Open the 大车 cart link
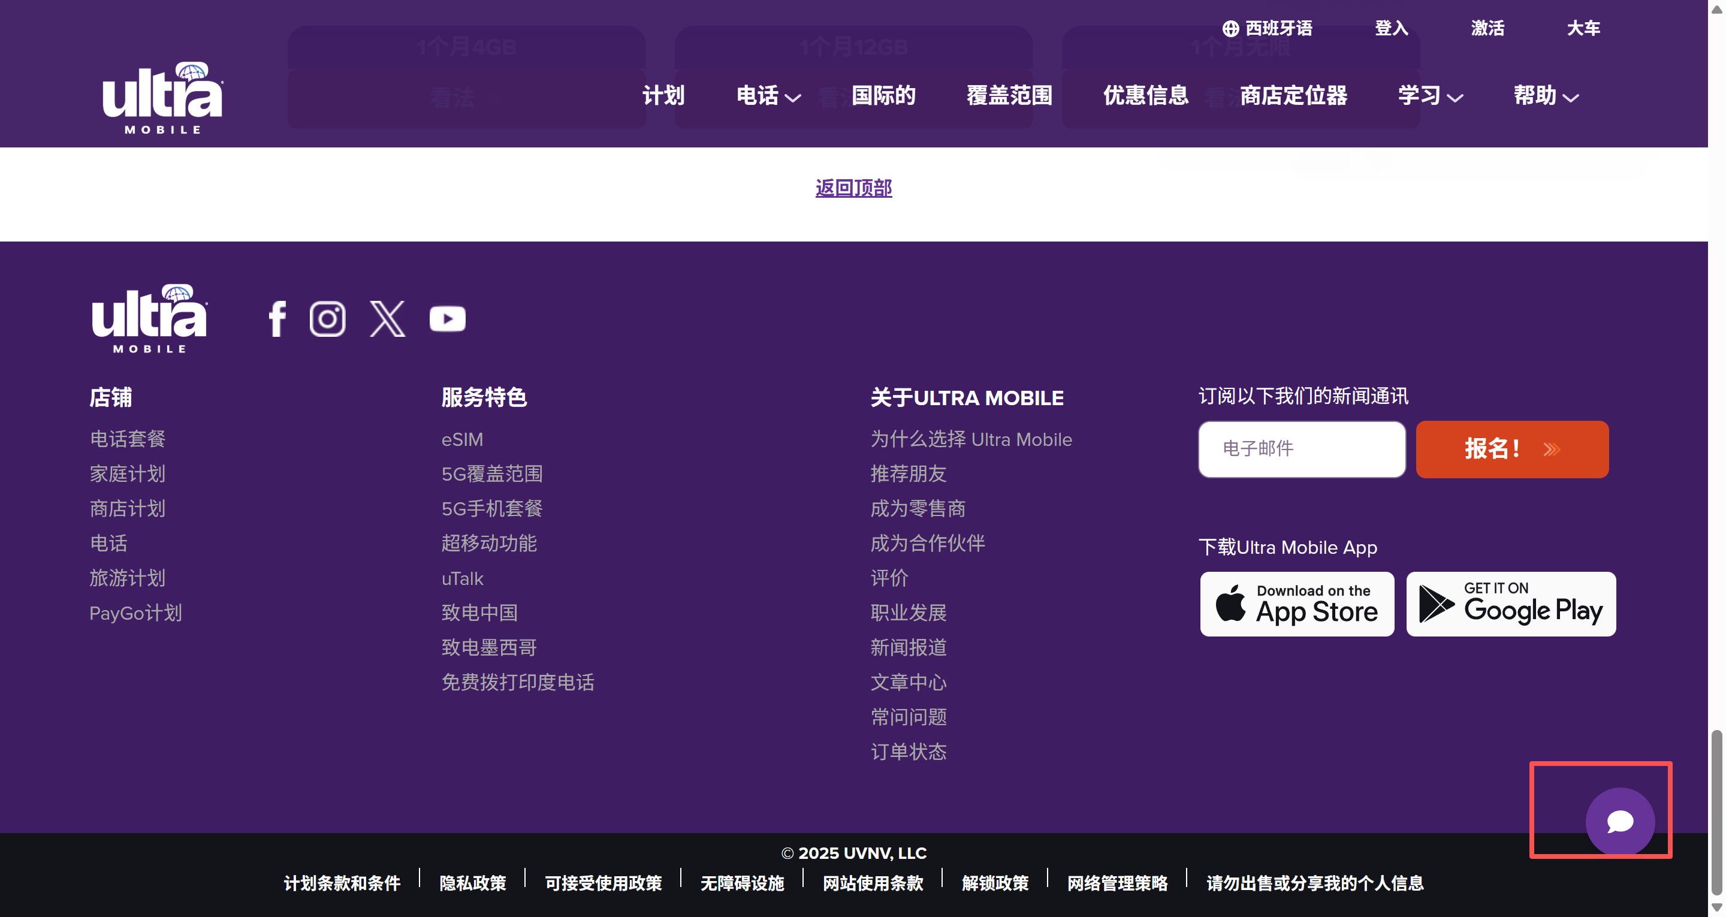This screenshot has width=1726, height=917. tap(1584, 28)
